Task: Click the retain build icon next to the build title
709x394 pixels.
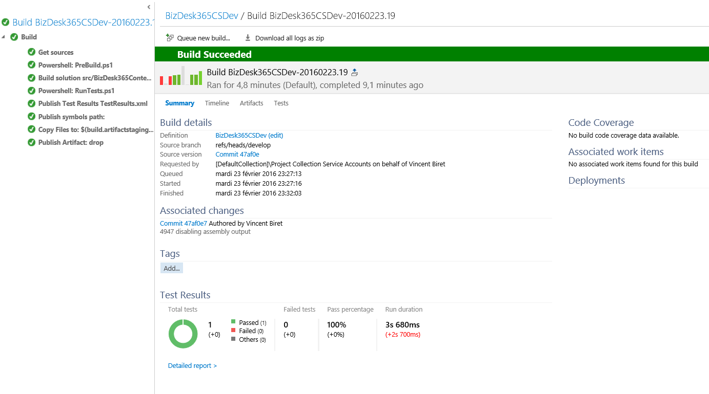Action: (354, 73)
